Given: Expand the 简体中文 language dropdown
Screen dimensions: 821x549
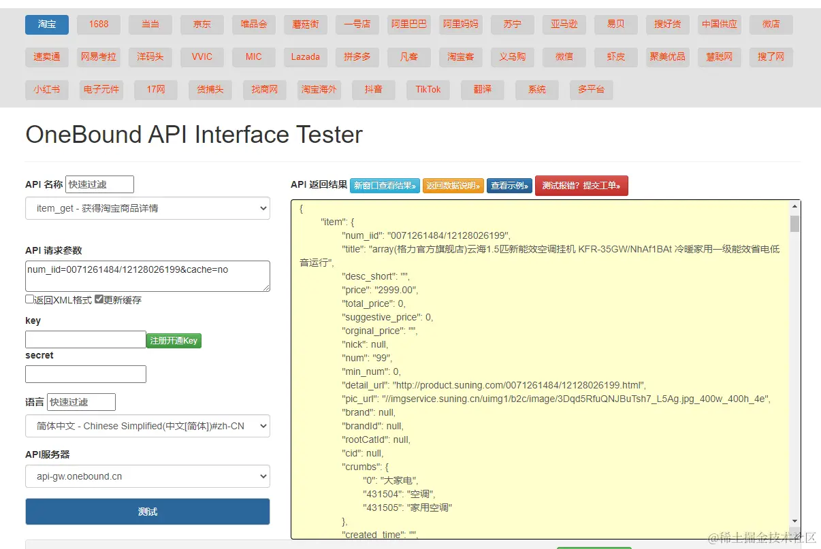Looking at the screenshot, I should click(148, 427).
